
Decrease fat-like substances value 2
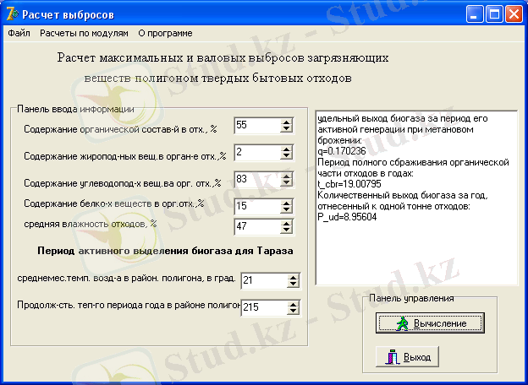coord(287,156)
